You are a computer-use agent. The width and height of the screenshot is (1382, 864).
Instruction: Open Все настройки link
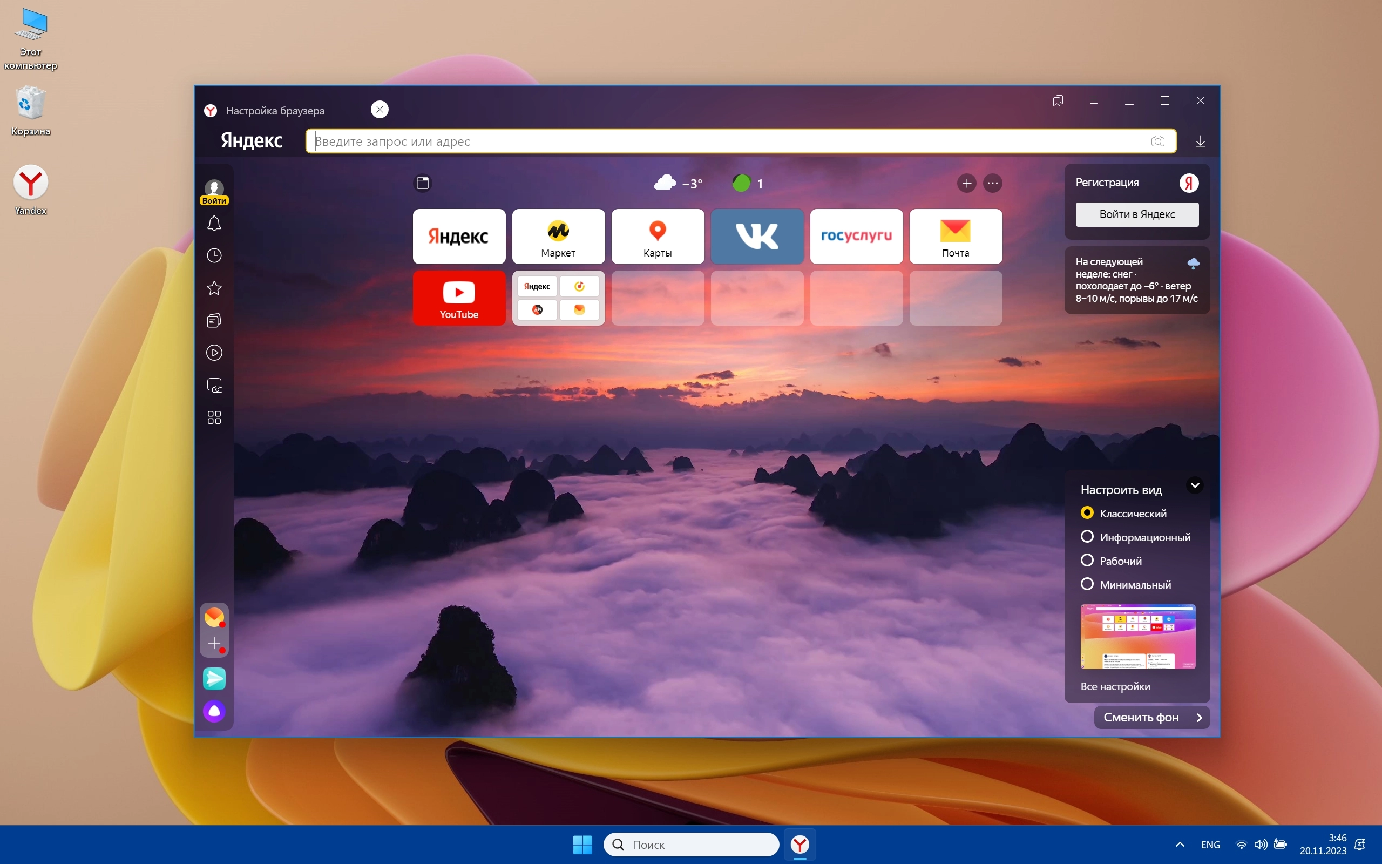pos(1115,687)
